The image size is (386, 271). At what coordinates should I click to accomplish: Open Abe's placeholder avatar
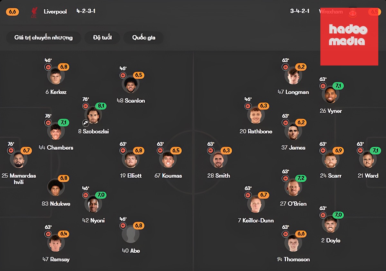click(x=131, y=234)
